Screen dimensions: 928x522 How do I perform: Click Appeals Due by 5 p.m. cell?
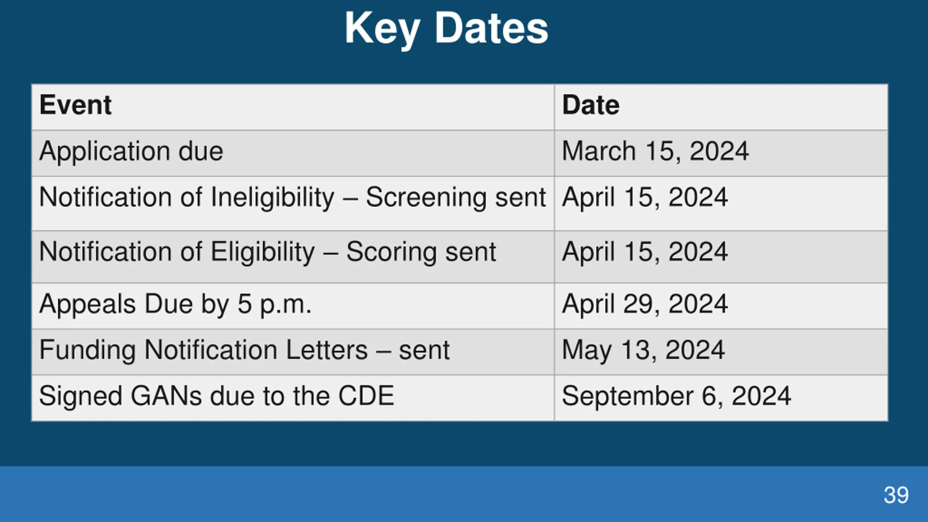pyautogui.click(x=293, y=306)
